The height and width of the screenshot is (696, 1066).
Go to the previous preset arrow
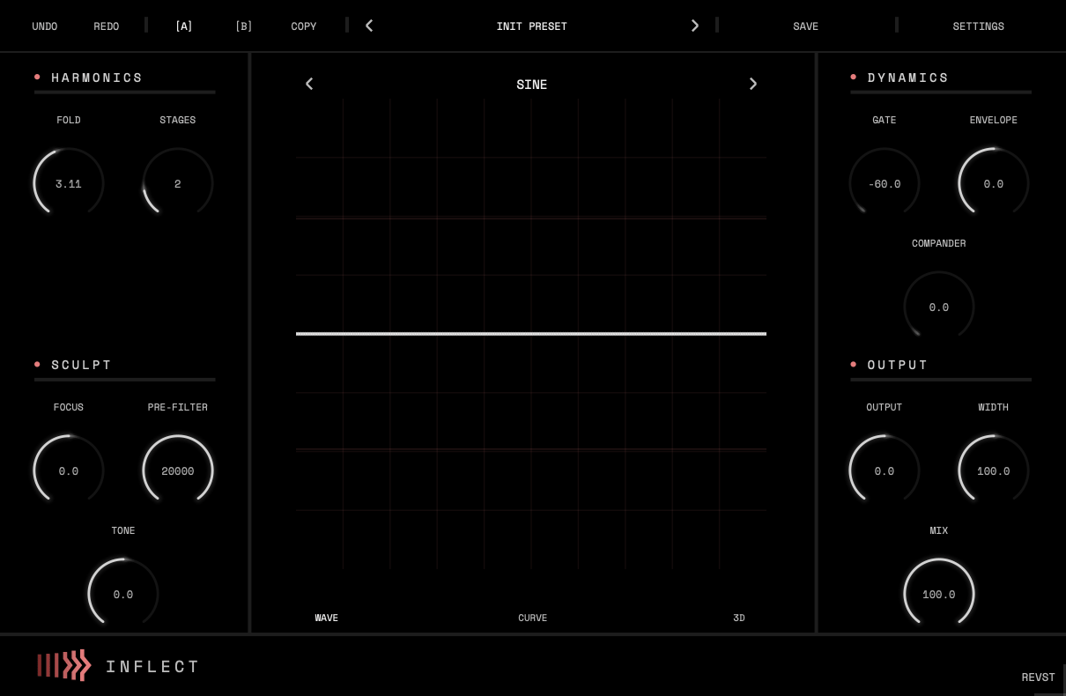(369, 26)
